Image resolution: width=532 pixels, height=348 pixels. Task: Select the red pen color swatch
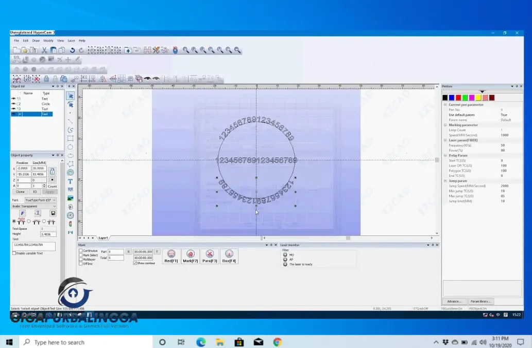458,98
